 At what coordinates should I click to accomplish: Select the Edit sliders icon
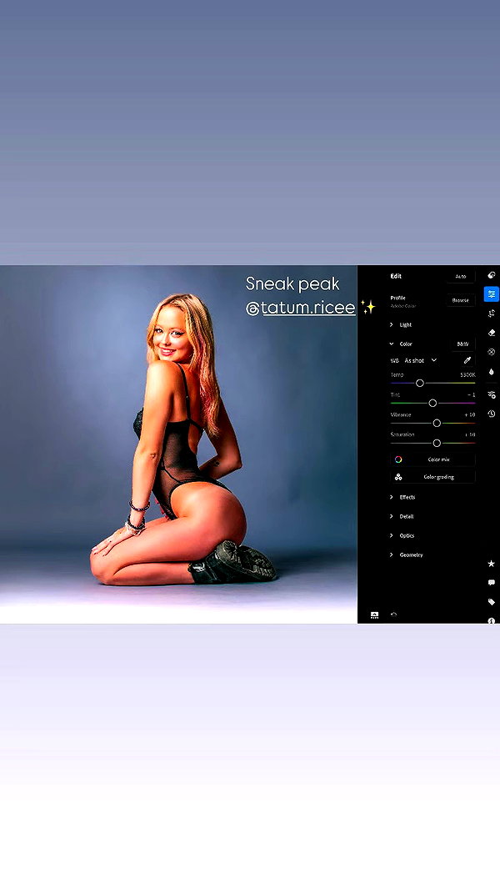coord(491,294)
